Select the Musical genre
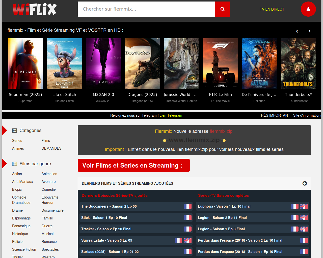Image resolution: width=323 pixels, height=258 pixels. pos(47,234)
